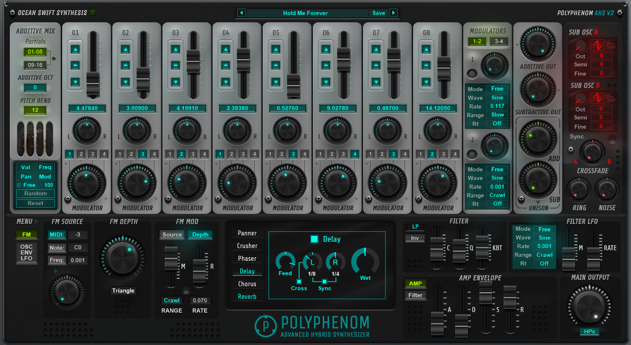Select the Reverb effect
Screen dimensions: 631x345
tap(247, 297)
